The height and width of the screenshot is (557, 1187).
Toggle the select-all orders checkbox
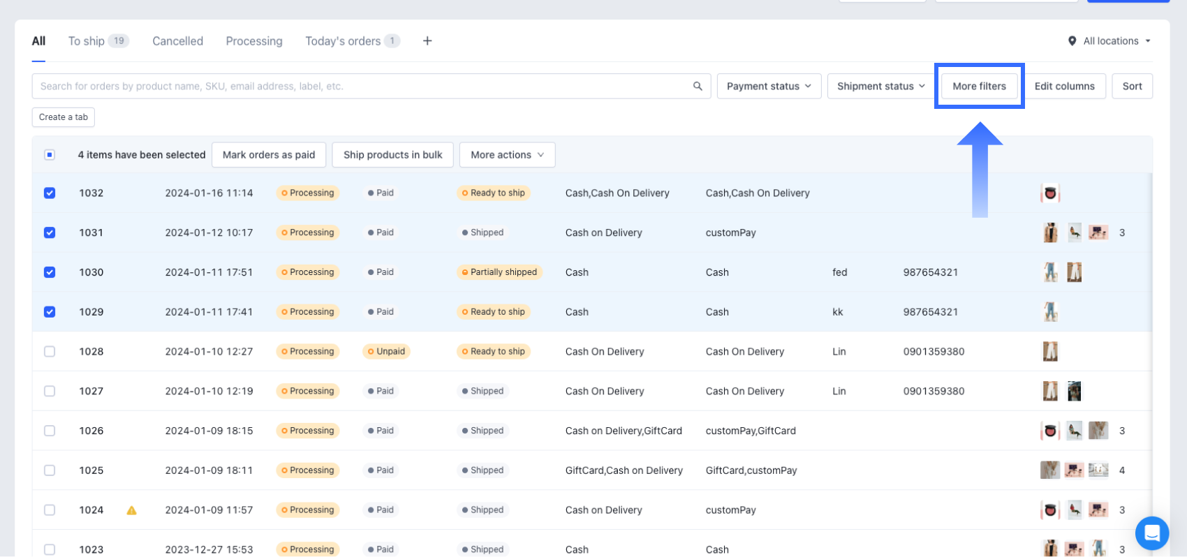pos(50,155)
